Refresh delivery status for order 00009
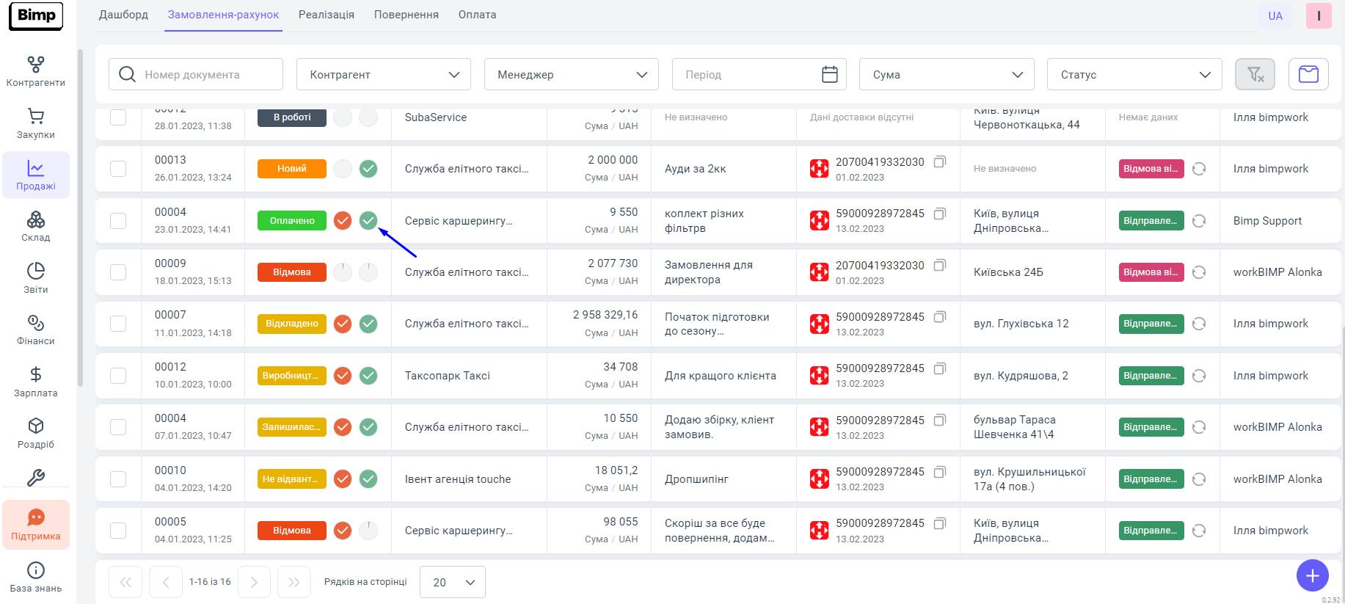 coord(1199,272)
